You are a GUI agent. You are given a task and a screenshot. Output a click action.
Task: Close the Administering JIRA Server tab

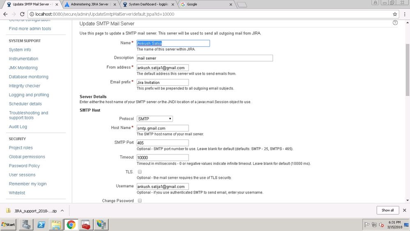pos(115,5)
